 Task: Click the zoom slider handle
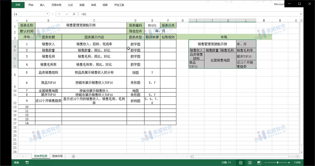pos(277,162)
